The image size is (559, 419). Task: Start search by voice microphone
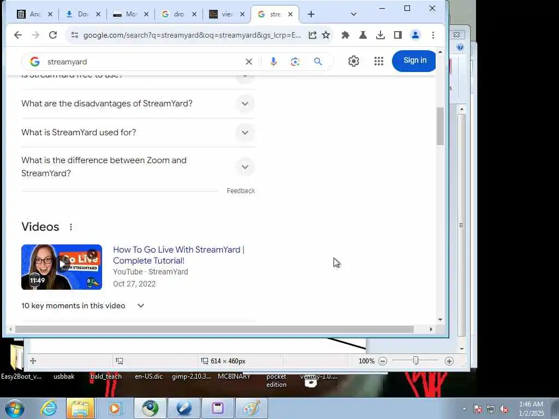click(x=273, y=62)
